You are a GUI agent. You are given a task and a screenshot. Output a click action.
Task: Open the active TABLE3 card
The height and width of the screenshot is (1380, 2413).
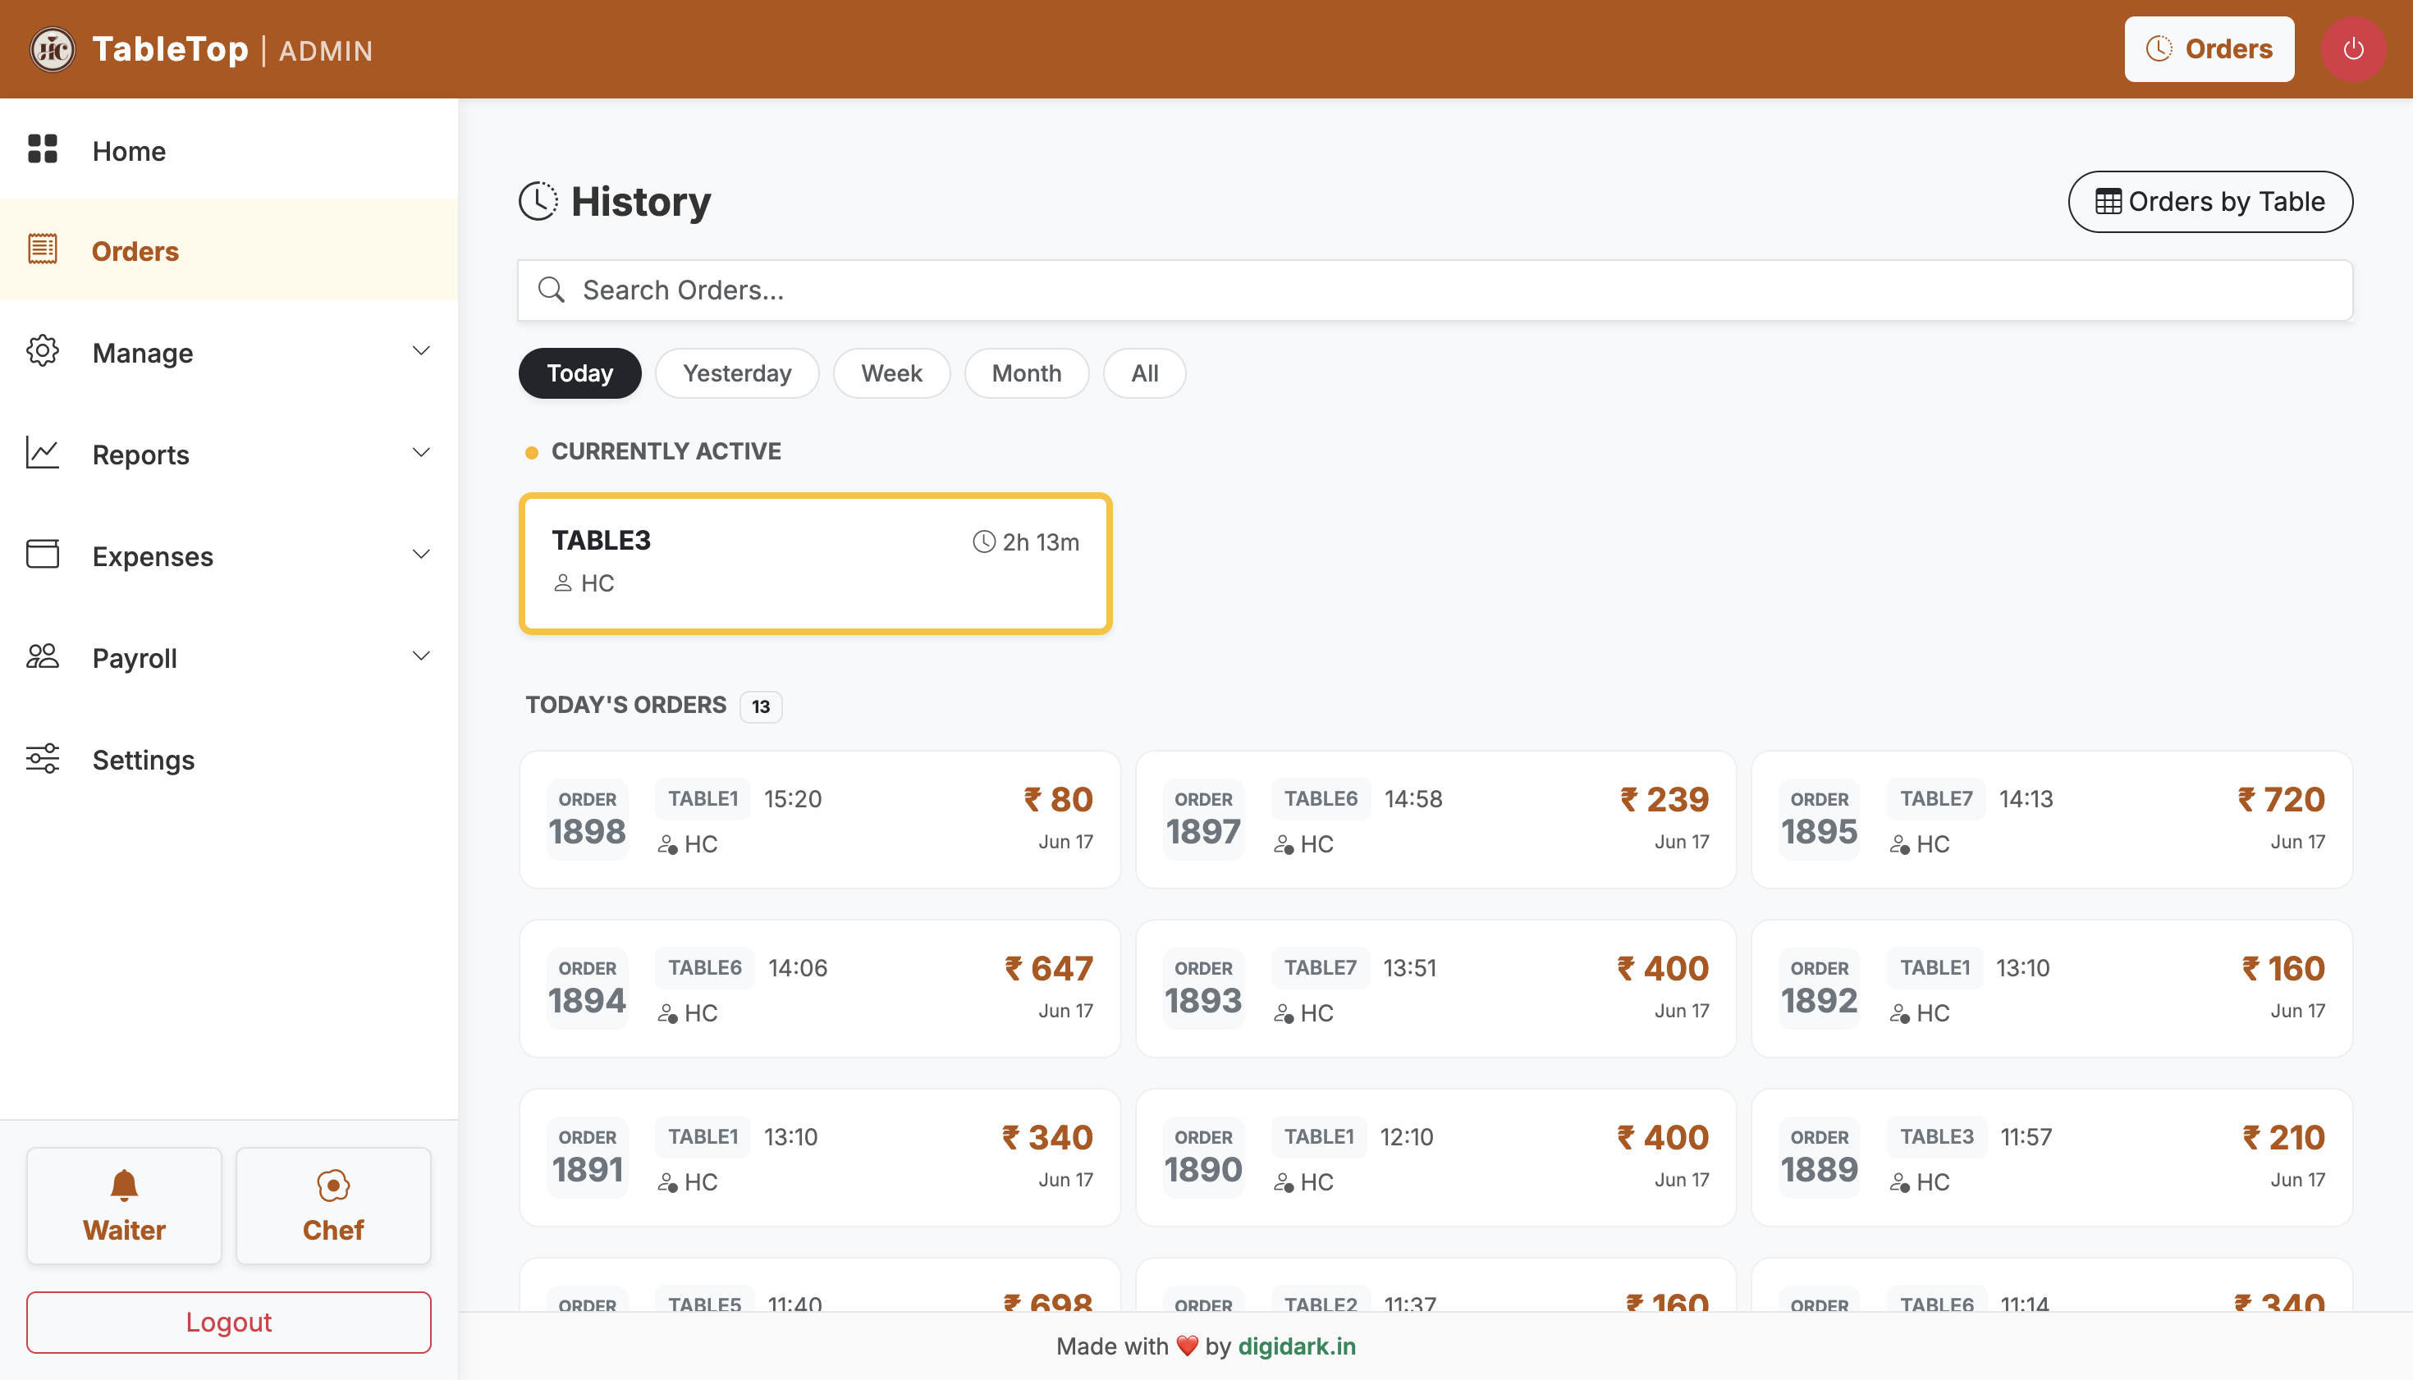point(815,563)
